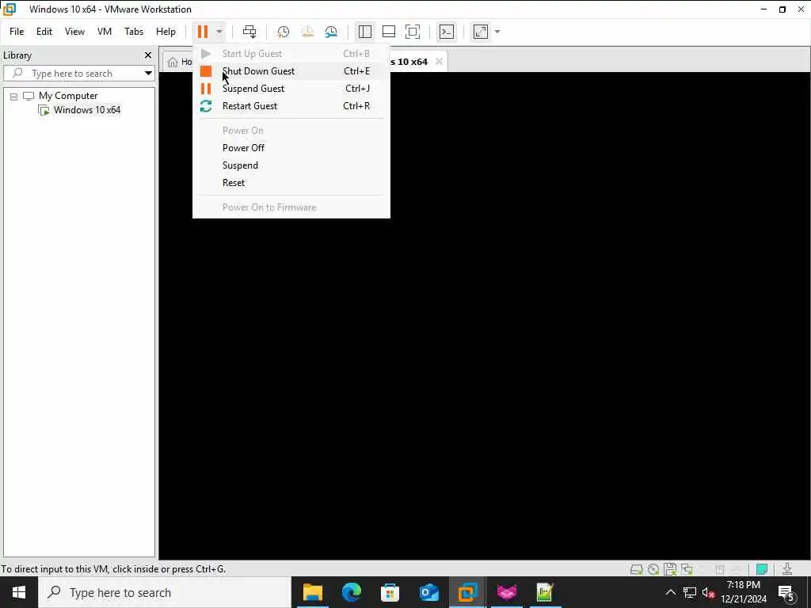Viewport: 811px width, 608px height.
Task: Toggle the library sidebar view icon
Action: (x=364, y=32)
